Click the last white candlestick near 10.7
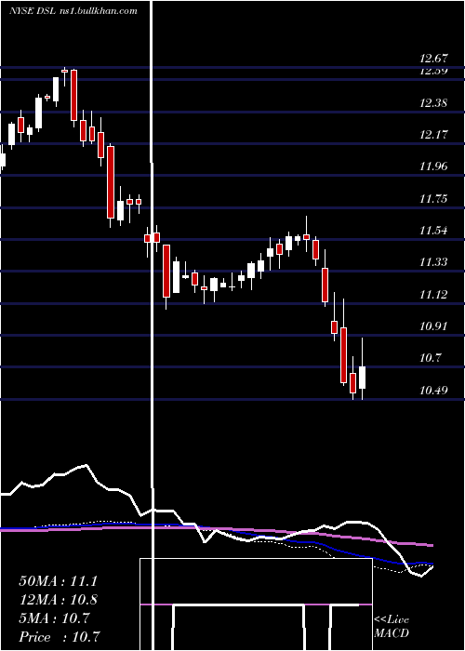 point(363,377)
